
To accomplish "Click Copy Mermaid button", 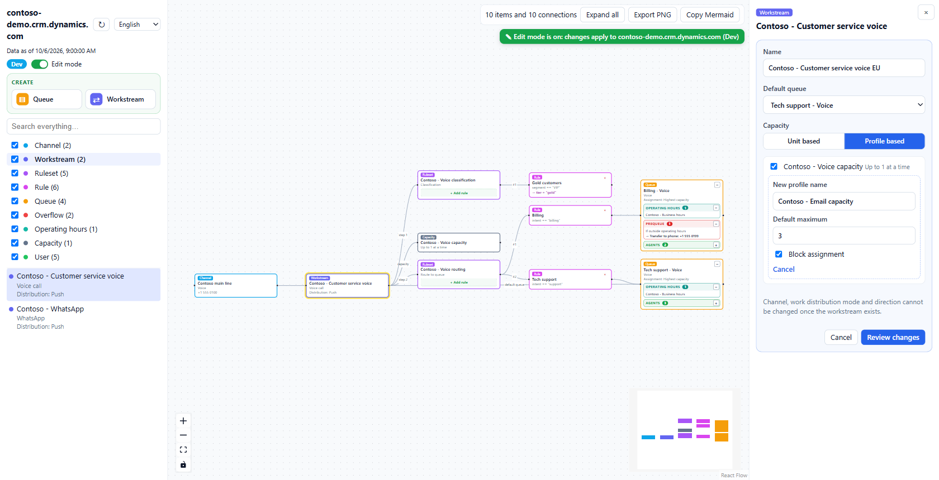I will [x=710, y=15].
